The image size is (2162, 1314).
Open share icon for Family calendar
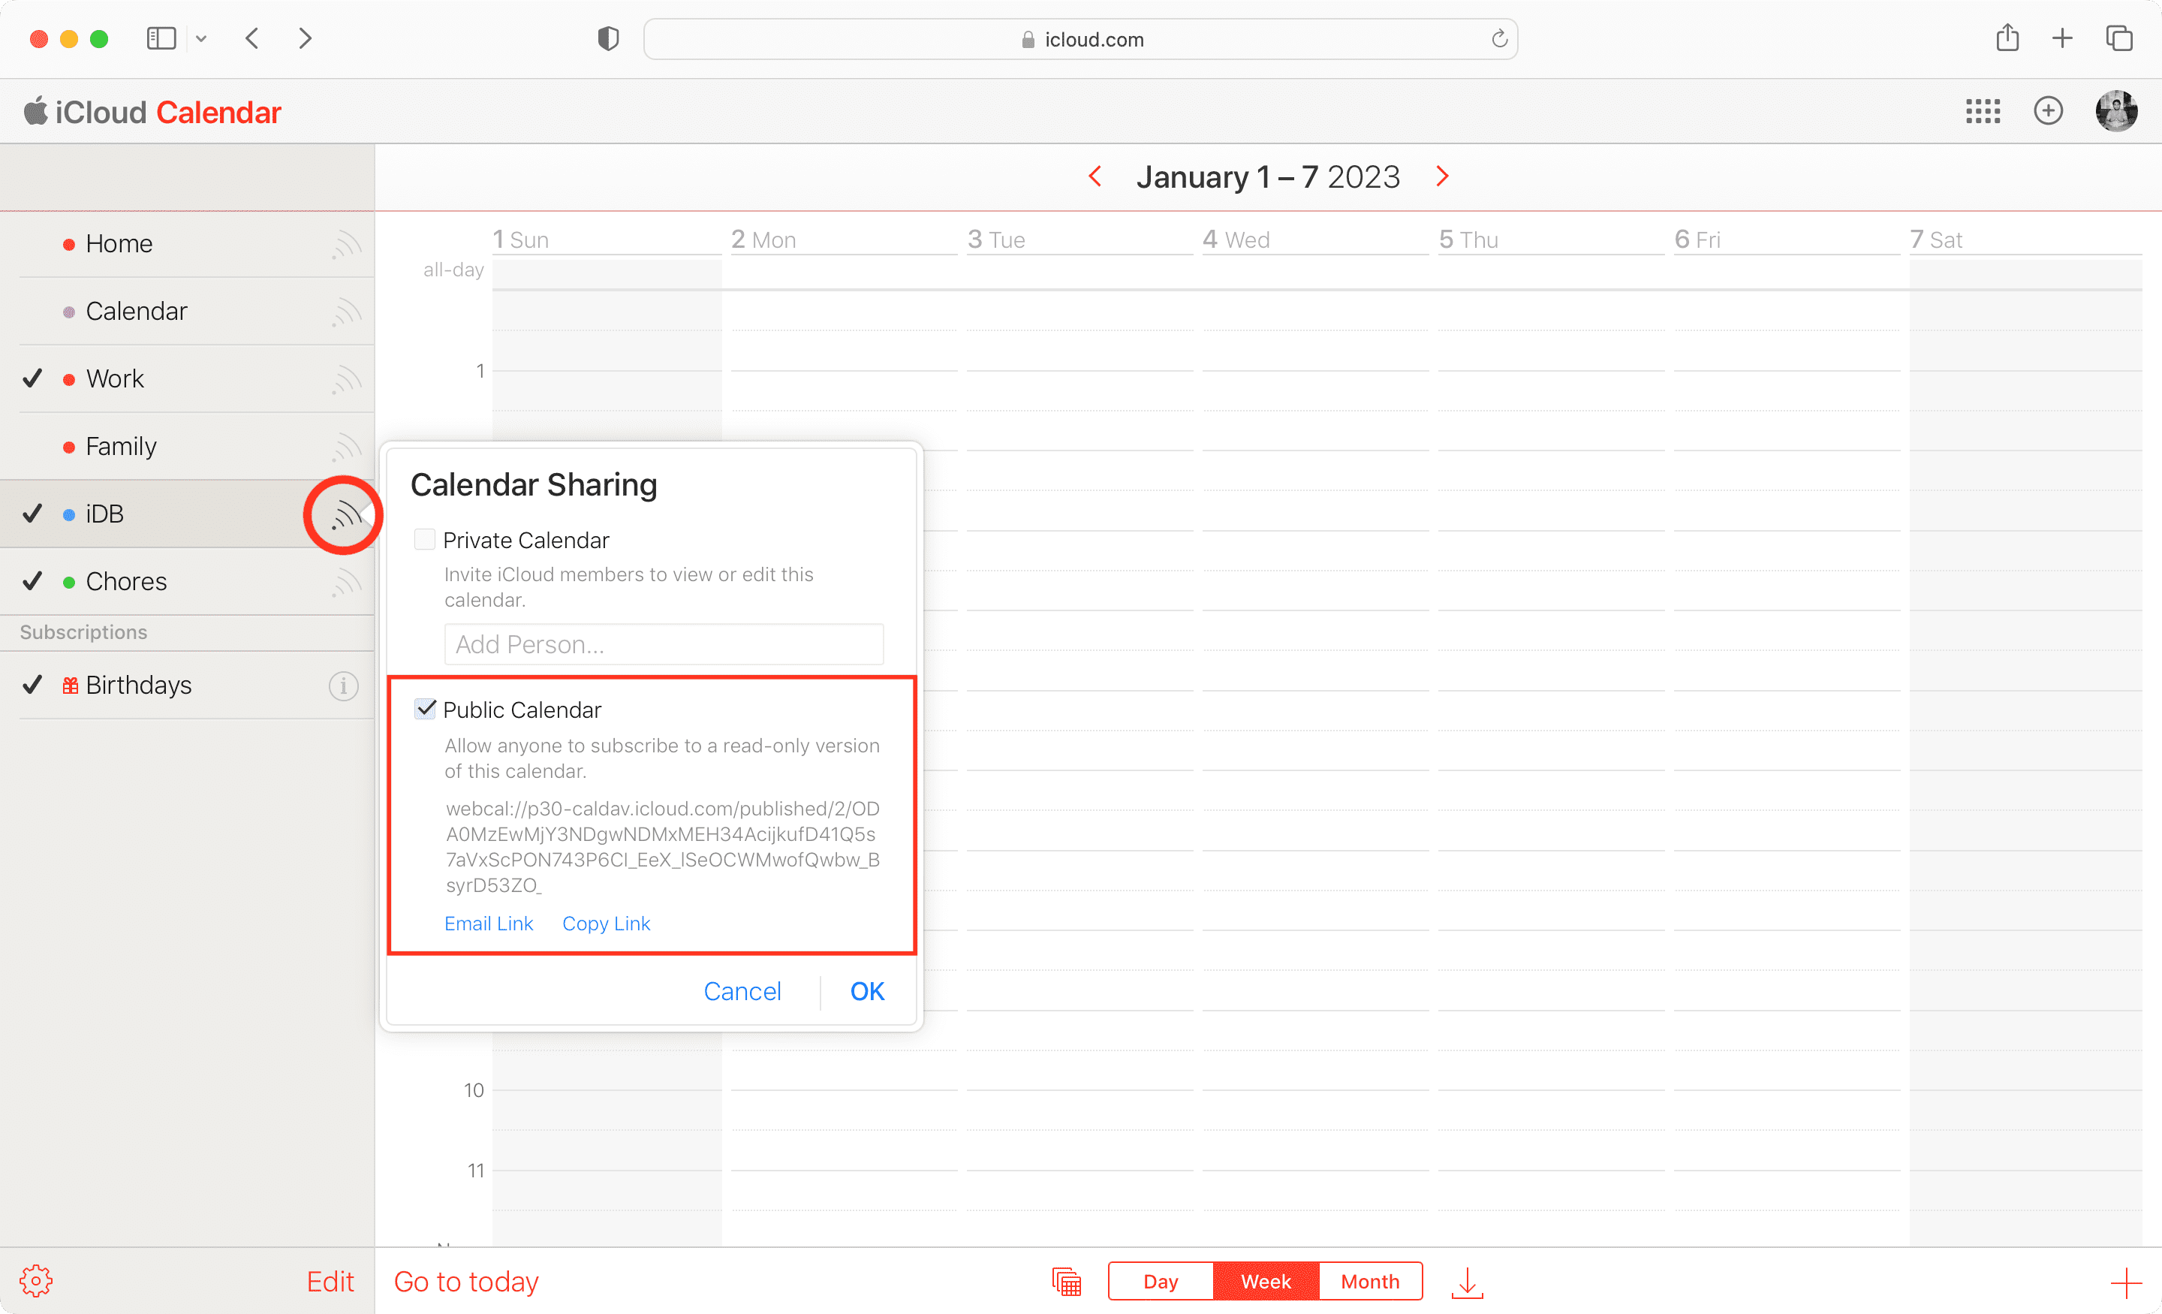coord(346,447)
